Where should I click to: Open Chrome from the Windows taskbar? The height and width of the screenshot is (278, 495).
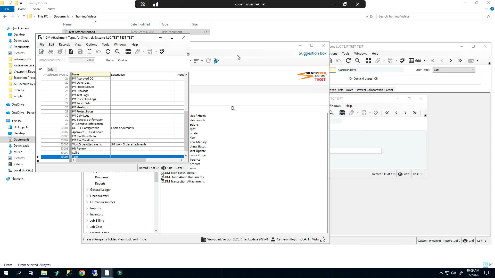pyautogui.click(x=82, y=273)
